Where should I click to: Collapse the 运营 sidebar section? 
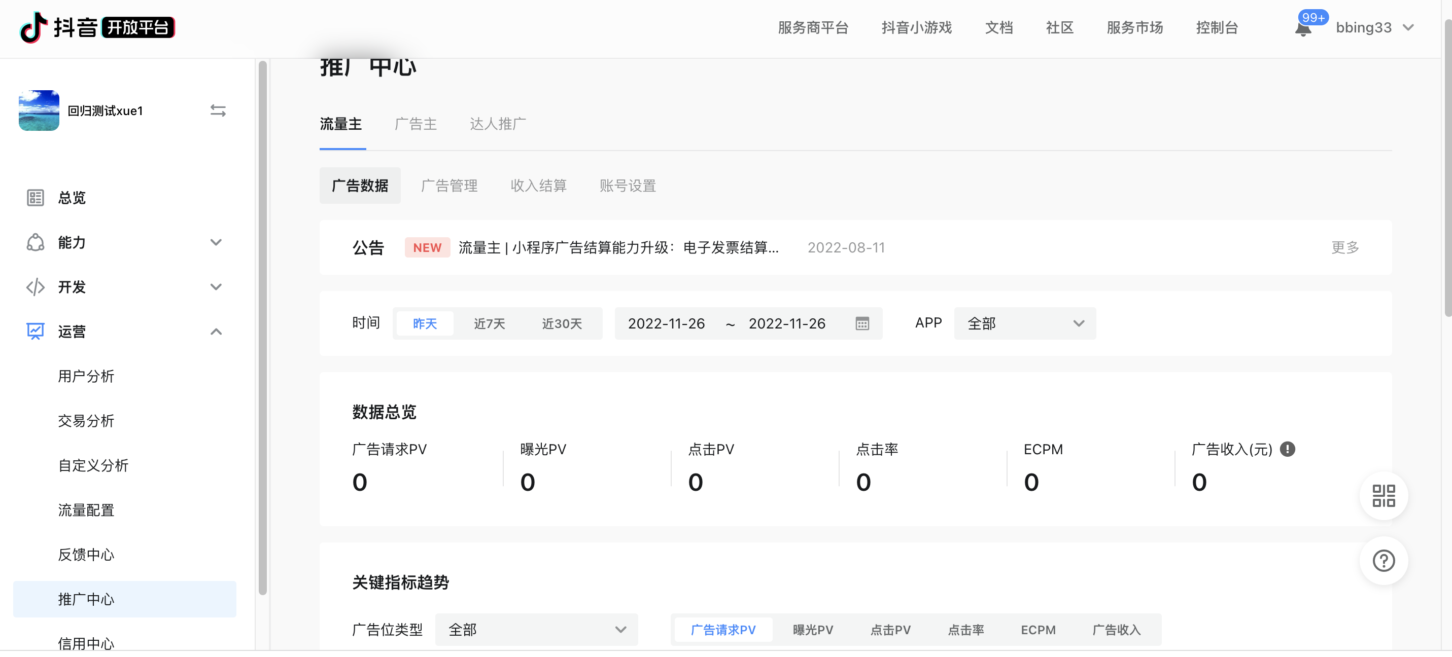(216, 332)
